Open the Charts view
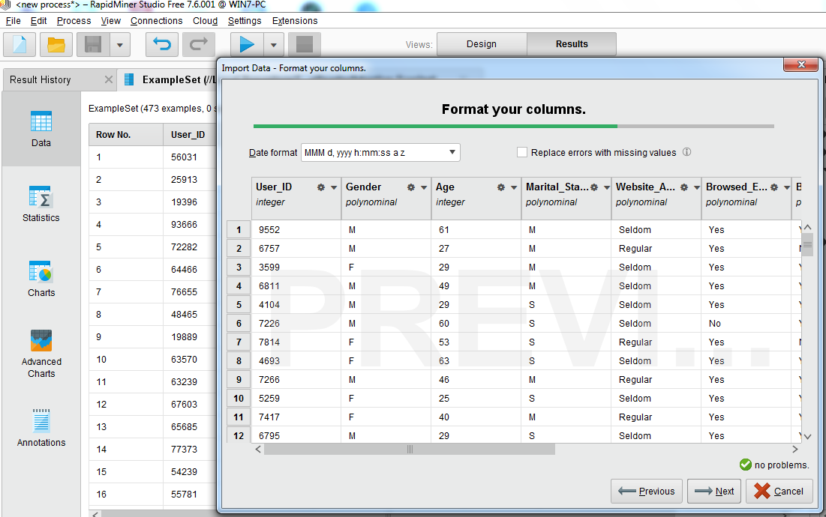The width and height of the screenshot is (826, 517). pos(41,277)
